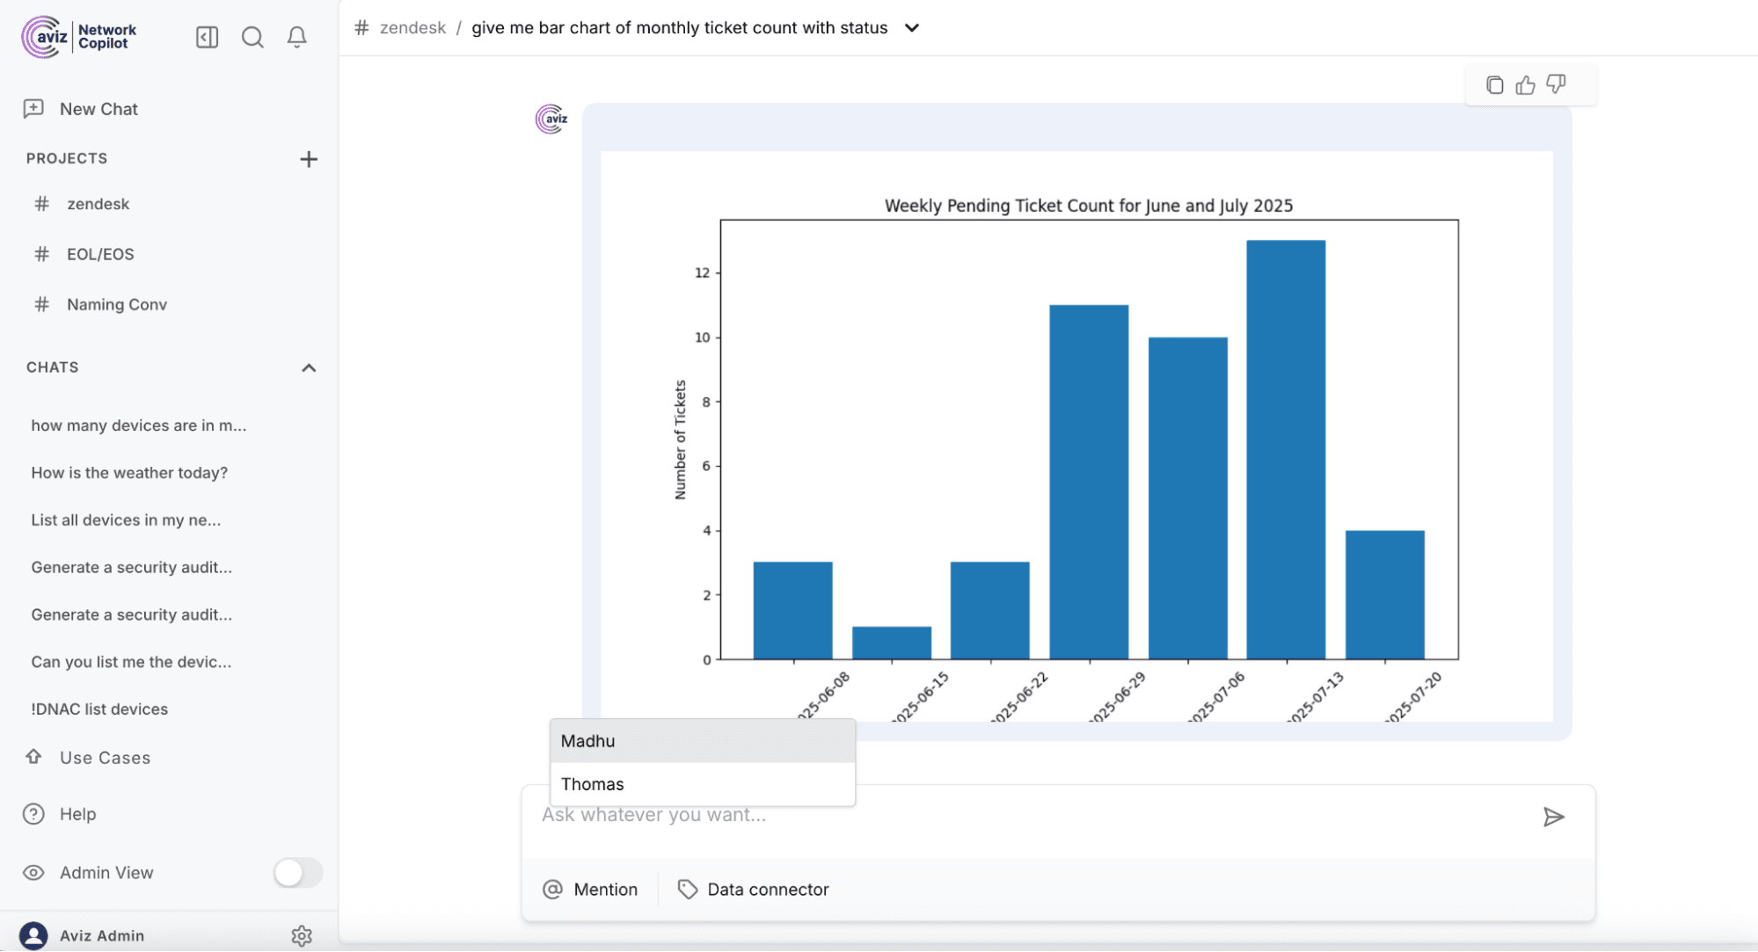Open settings next to Aviz Admin
Viewport: 1758px width, 952px height.
[302, 935]
